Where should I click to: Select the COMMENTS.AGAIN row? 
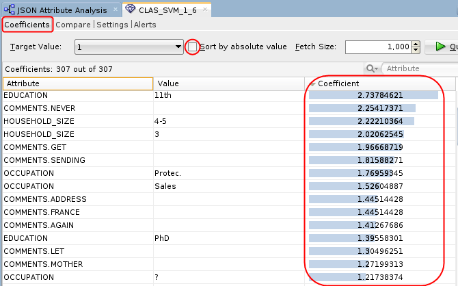pyautogui.click(x=229, y=225)
